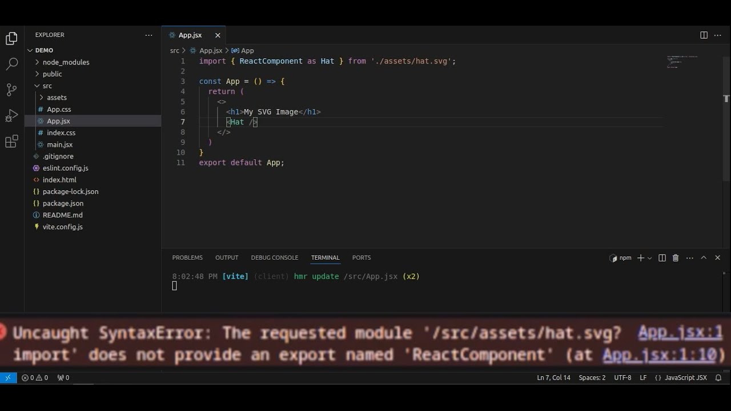
Task: Switch to the DEBUG CONSOLE tab
Action: coord(275,258)
